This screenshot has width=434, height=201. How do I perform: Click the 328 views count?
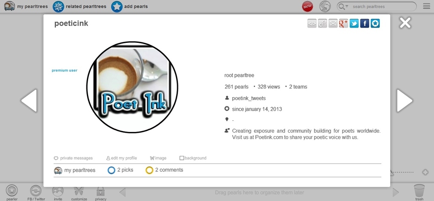pos(269,87)
